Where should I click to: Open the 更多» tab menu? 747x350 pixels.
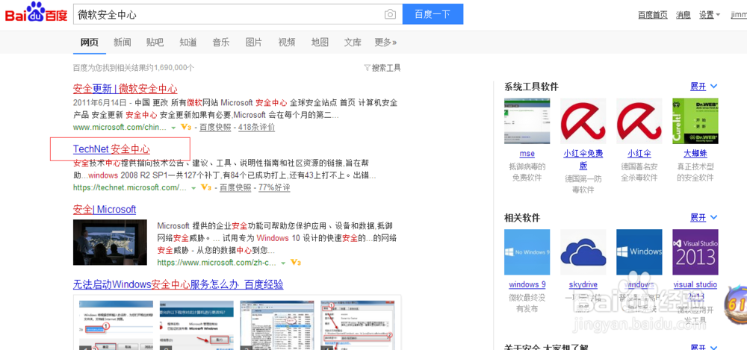point(385,43)
